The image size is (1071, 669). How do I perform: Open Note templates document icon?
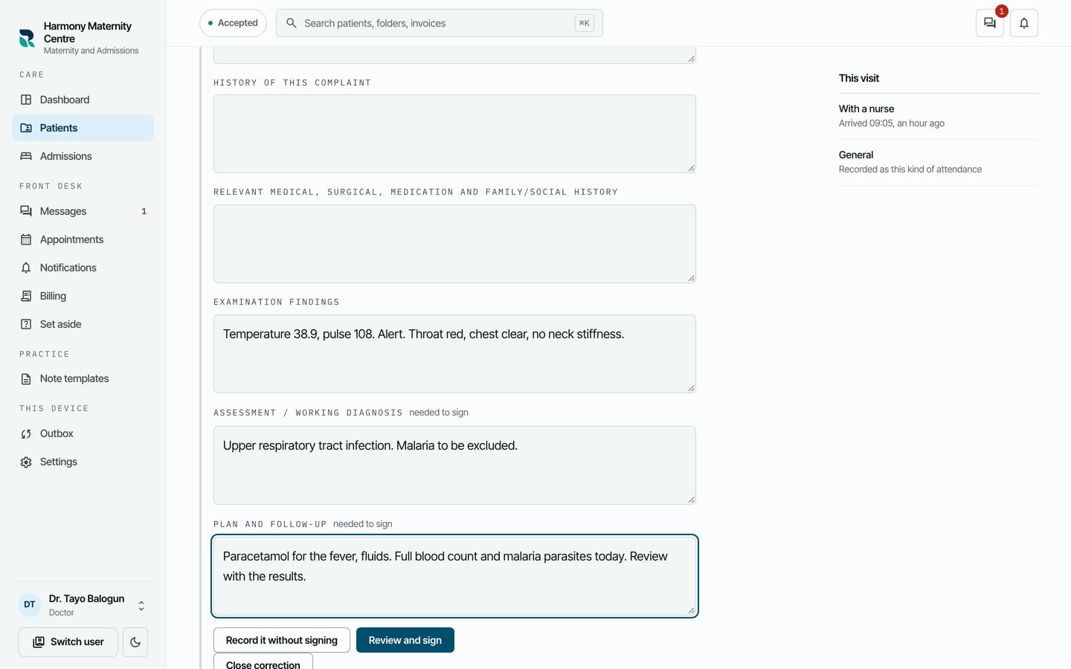coord(26,379)
